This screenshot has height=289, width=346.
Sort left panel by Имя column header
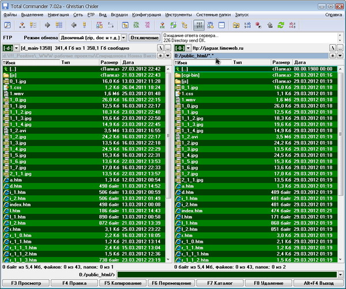[x=31, y=62]
